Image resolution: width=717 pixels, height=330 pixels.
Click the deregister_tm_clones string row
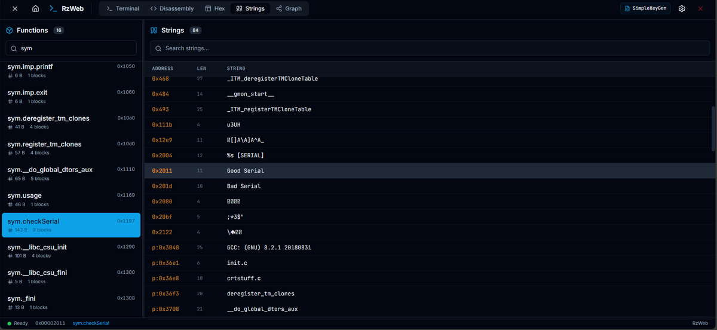(x=430, y=294)
